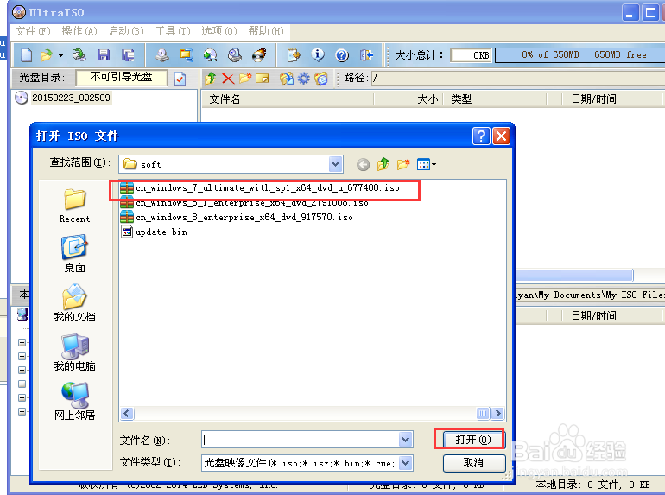
Task: Open the 文件(F) menu
Action: (33, 31)
